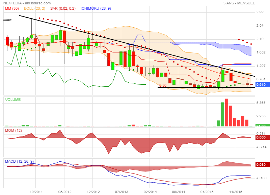
Task: Select the 02/2014 date axis label
Action: pyautogui.click(x=150, y=192)
